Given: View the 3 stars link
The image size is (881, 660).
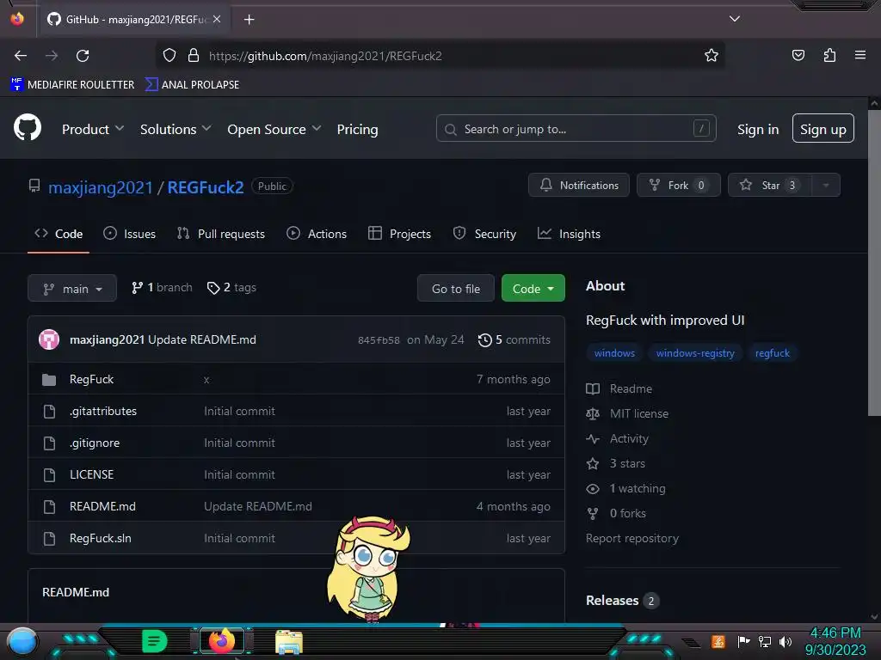Looking at the screenshot, I should coord(616,463).
